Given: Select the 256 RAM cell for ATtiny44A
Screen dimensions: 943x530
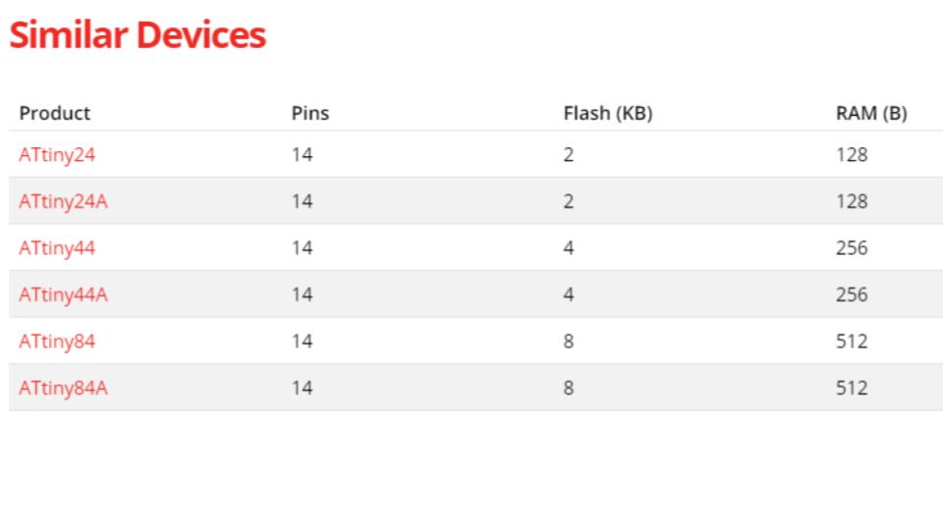Looking at the screenshot, I should [852, 294].
